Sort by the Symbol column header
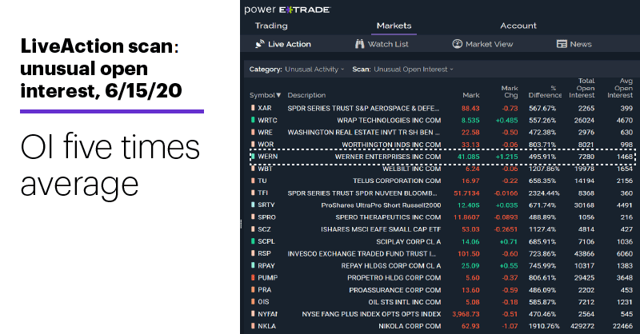The width and height of the screenshot is (640, 334). click(x=266, y=95)
